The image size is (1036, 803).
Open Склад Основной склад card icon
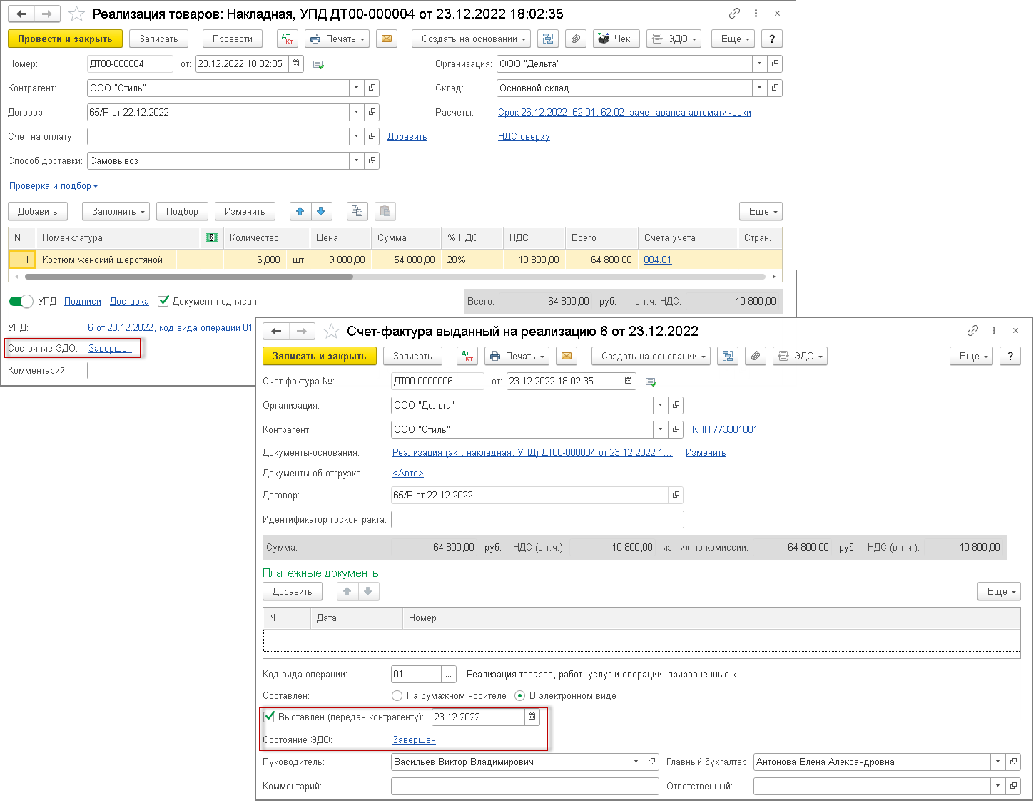[x=775, y=88]
